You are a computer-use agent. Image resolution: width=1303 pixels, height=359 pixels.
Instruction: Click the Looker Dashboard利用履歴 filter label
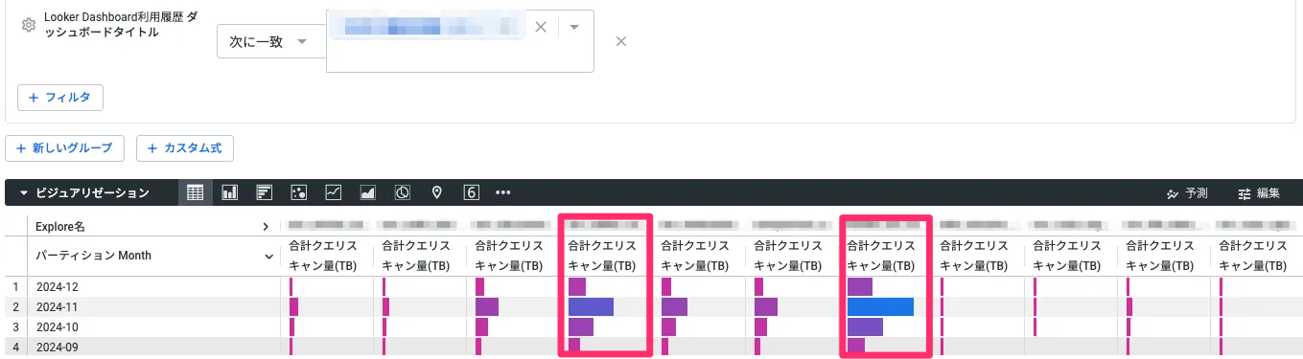pyautogui.click(x=121, y=24)
